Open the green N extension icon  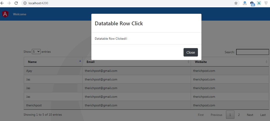coord(259,3)
